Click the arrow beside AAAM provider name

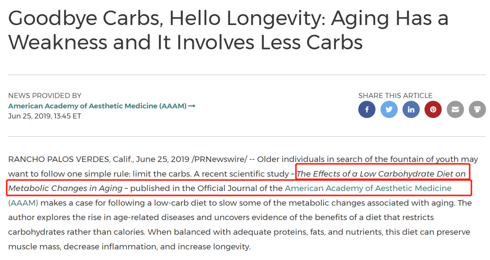pos(192,106)
